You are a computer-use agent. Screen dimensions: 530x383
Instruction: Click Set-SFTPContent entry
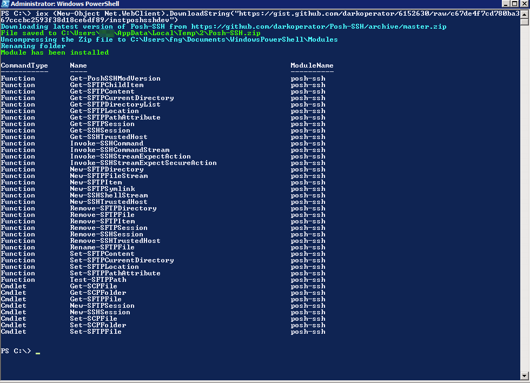point(102,254)
